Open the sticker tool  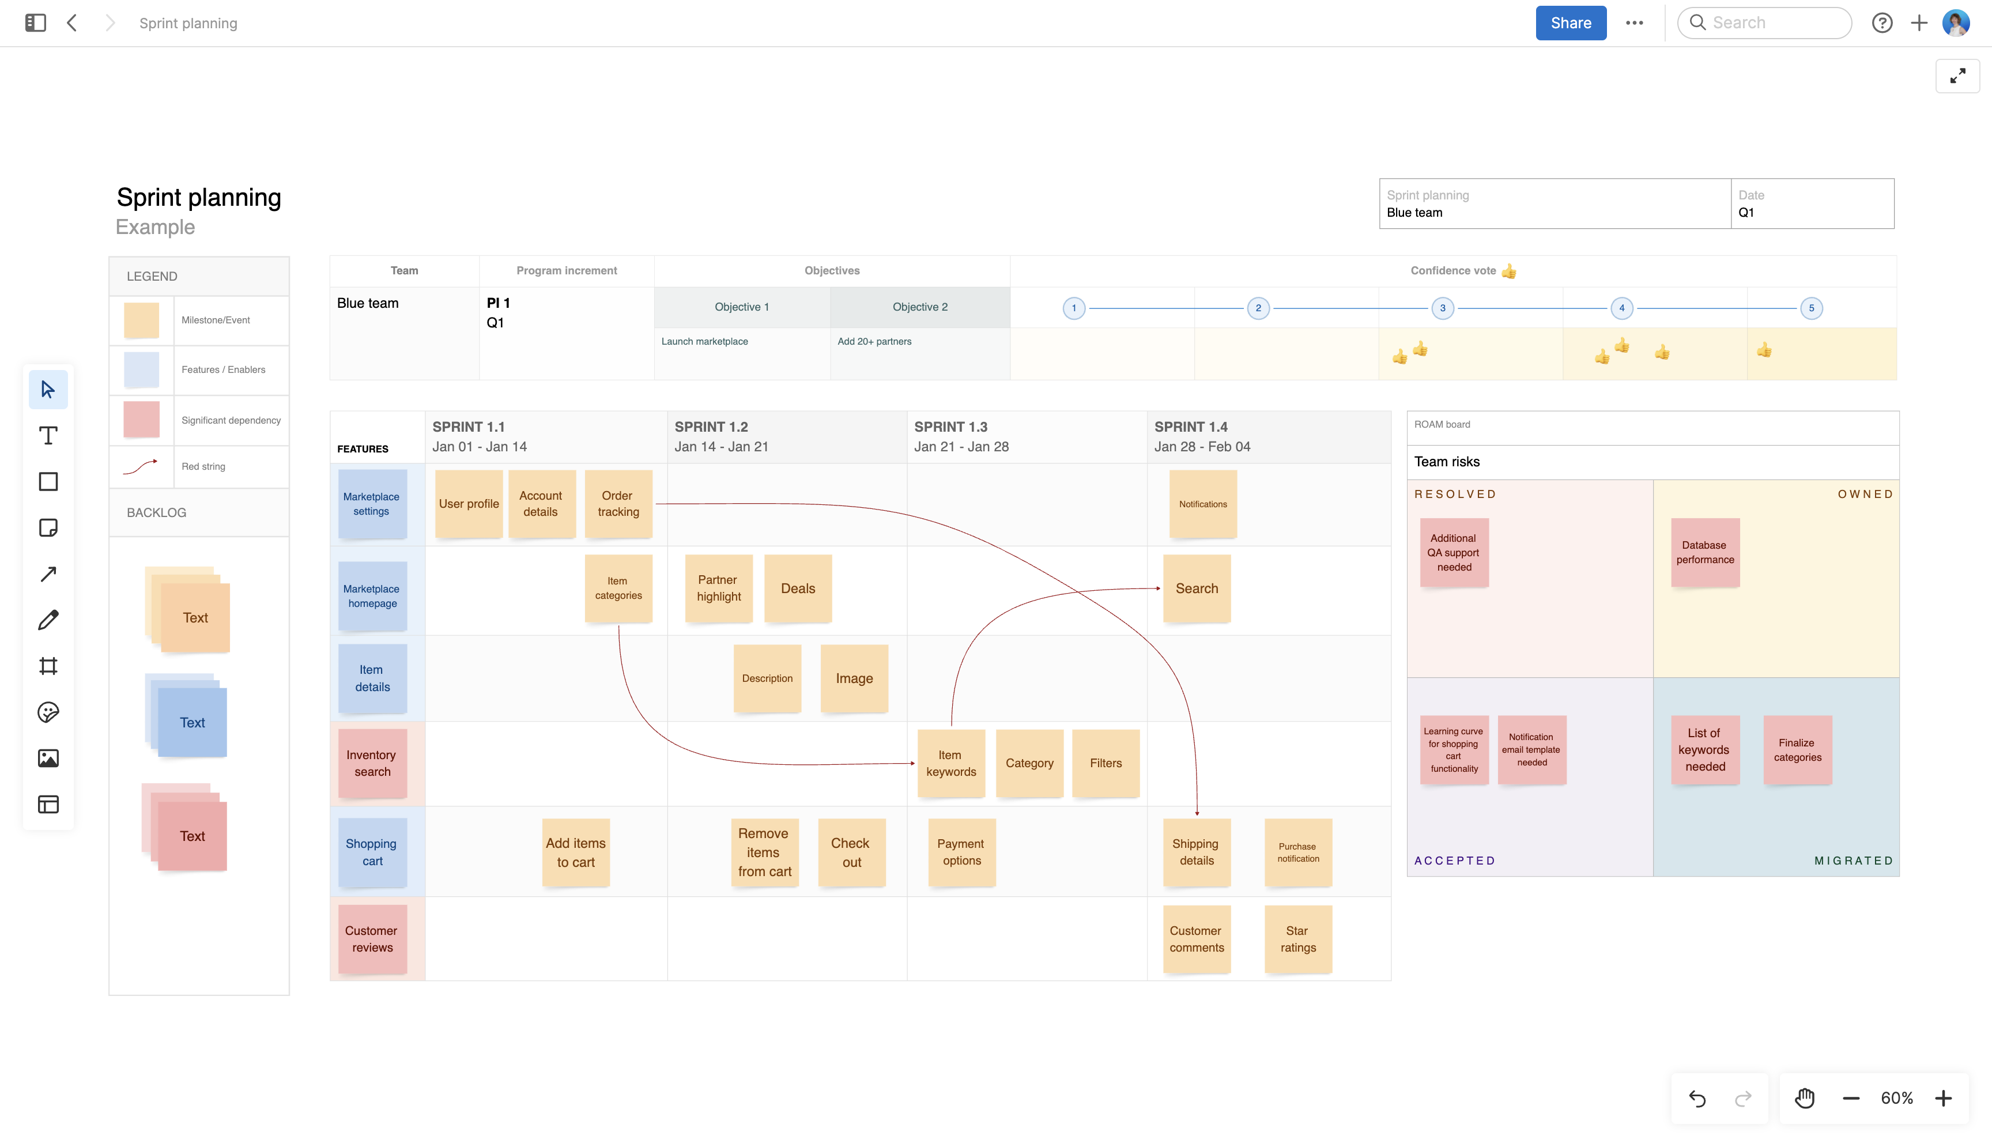coord(48,712)
